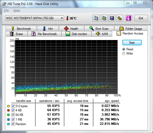Open the Help menu
This screenshot has width=153, height=133.
click(x=17, y=11)
